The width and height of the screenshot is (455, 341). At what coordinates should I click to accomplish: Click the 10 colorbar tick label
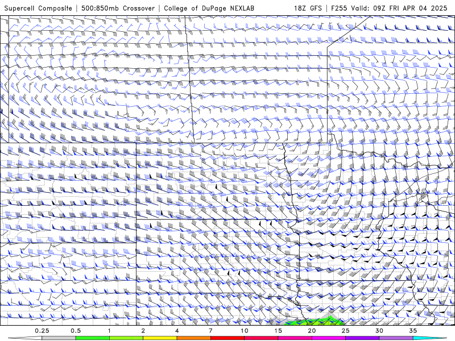coord(245,331)
